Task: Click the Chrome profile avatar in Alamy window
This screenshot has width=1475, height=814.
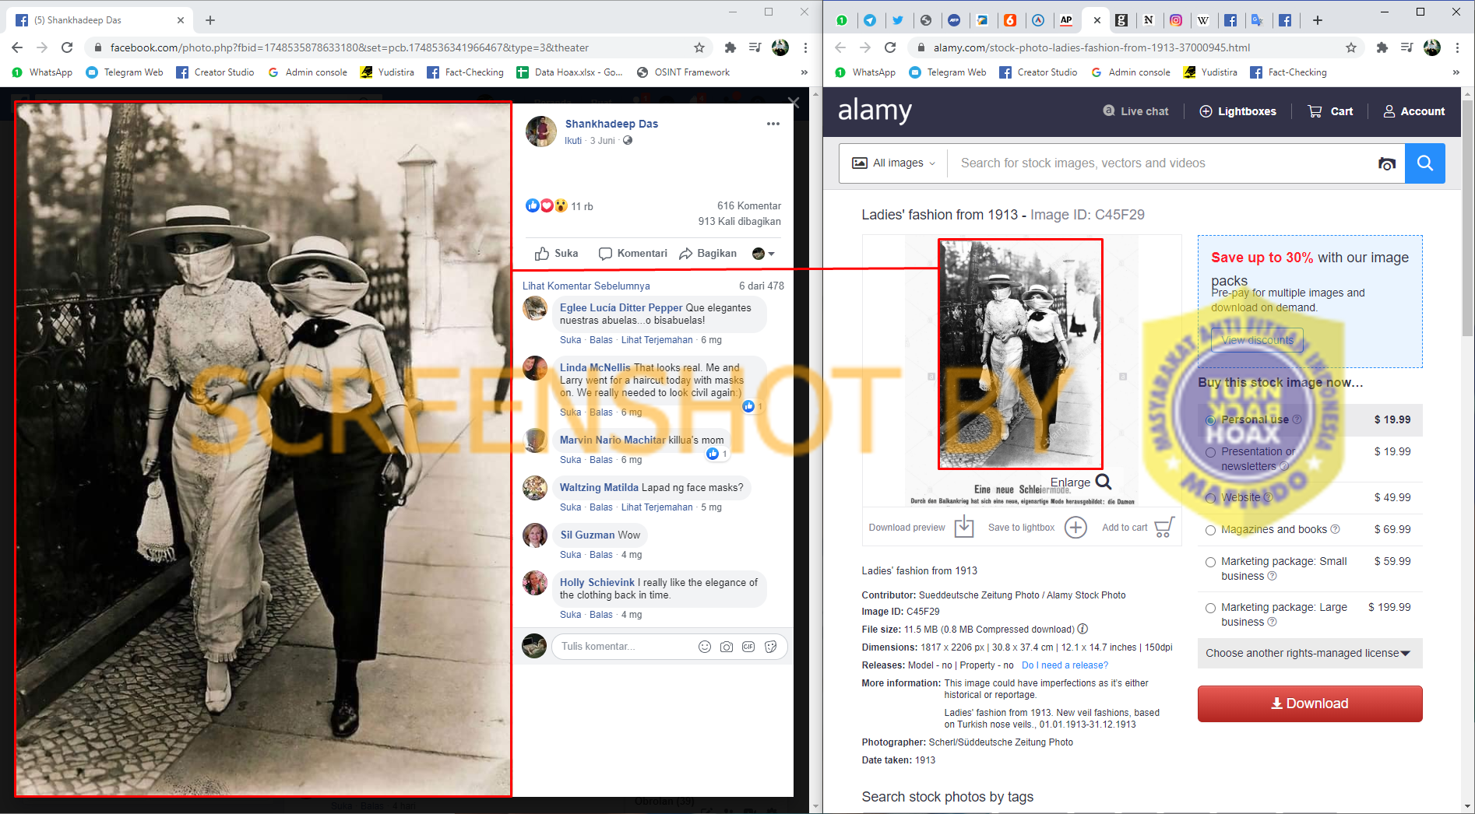Action: pyautogui.click(x=1432, y=47)
